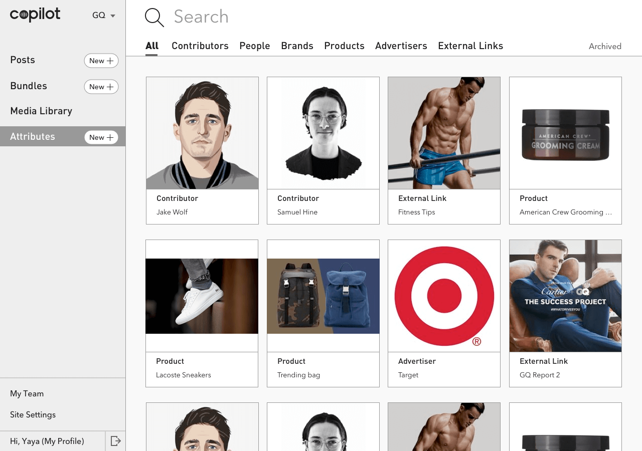Click the search magnifying glass icon
642x451 pixels.
tap(154, 18)
